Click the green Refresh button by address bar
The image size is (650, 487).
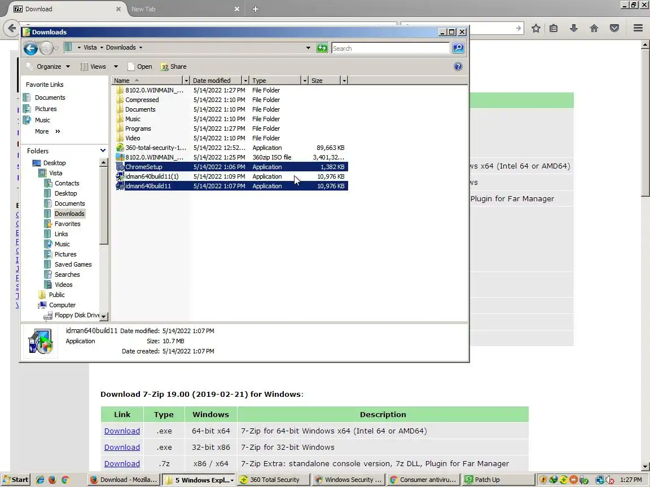322,48
